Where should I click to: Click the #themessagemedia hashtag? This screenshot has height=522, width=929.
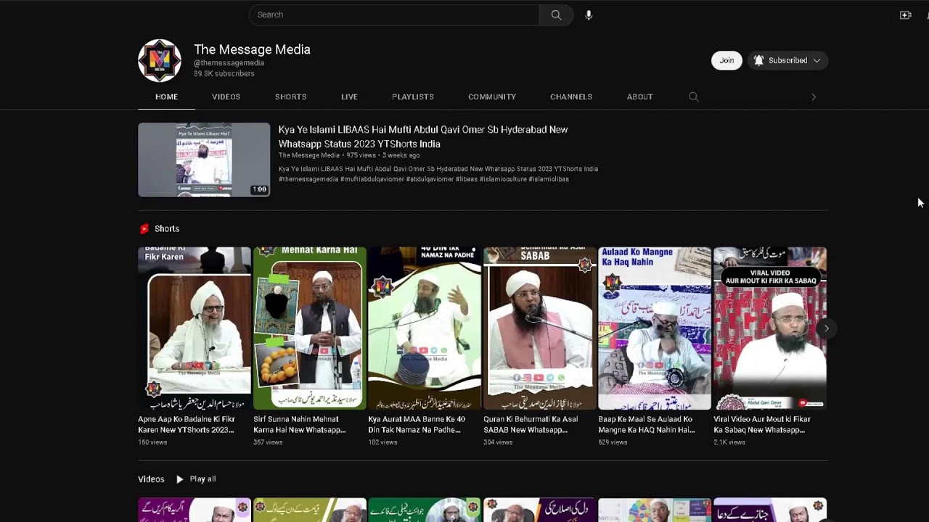tap(308, 179)
